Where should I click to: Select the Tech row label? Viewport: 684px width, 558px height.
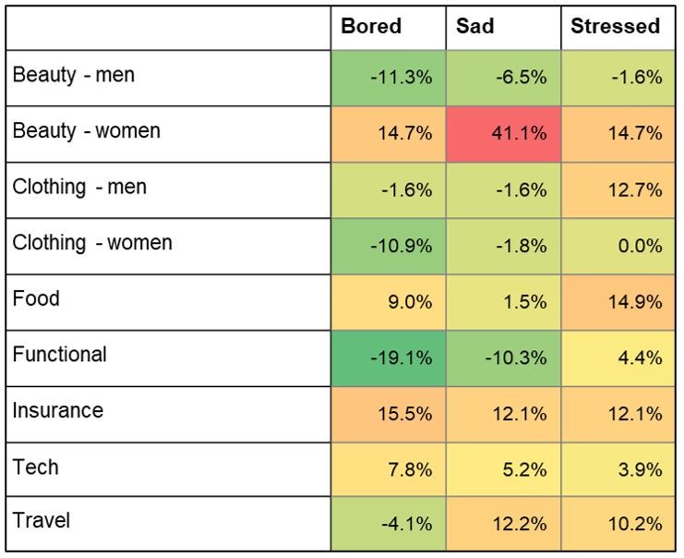coord(36,467)
